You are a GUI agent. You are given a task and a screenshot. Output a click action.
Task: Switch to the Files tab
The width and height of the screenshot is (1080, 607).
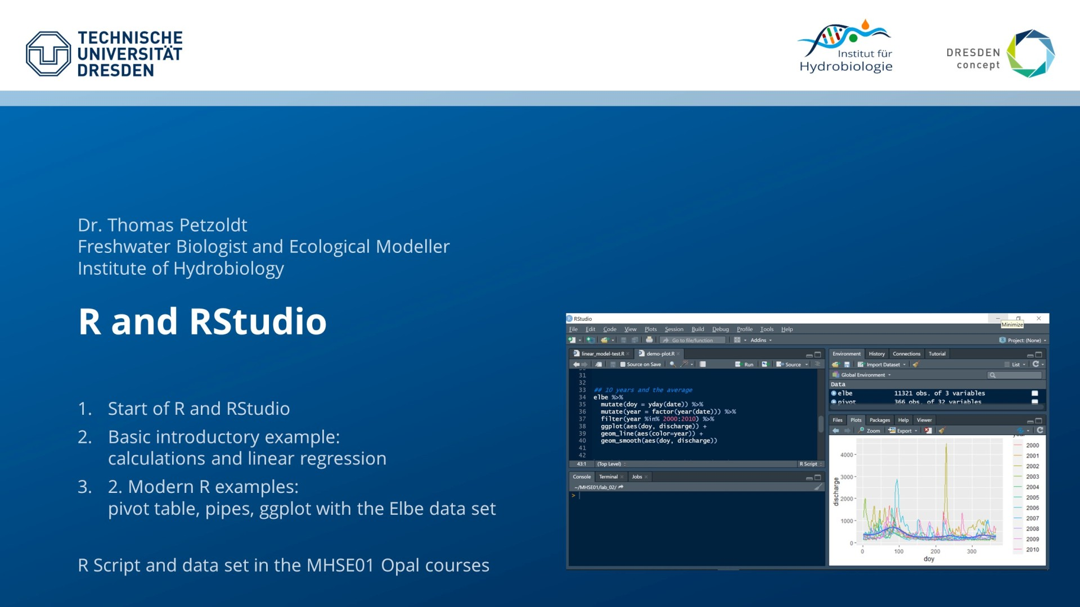(x=838, y=420)
